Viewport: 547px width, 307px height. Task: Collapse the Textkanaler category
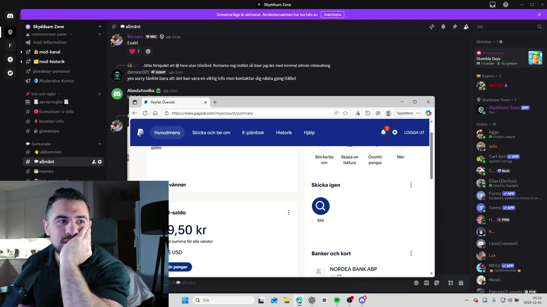(x=41, y=144)
